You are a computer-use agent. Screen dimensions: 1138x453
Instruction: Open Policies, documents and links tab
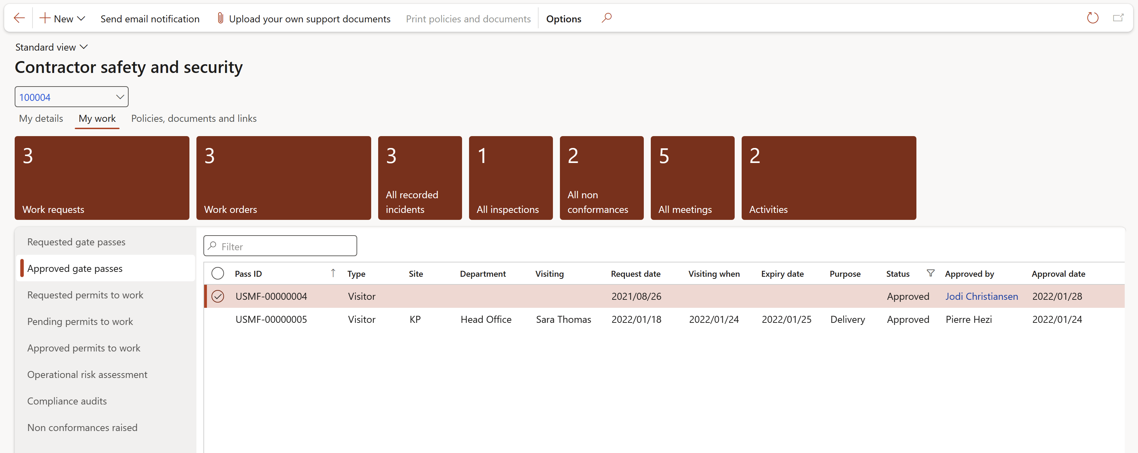pyautogui.click(x=194, y=118)
